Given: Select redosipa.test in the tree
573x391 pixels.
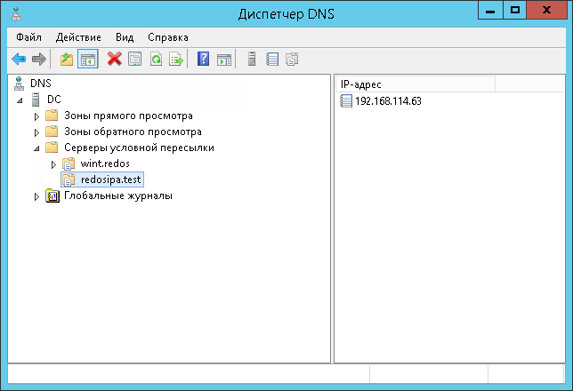Looking at the screenshot, I should (x=111, y=180).
